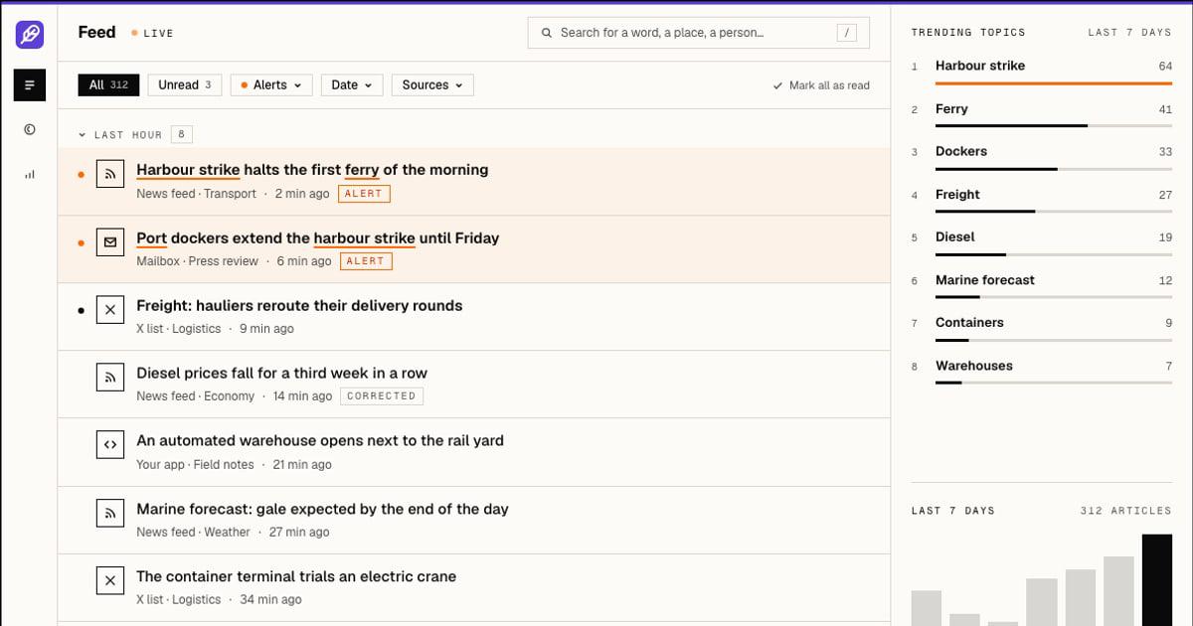Select the Unread 3 filter tab
The height and width of the screenshot is (626, 1193).
[x=185, y=85]
